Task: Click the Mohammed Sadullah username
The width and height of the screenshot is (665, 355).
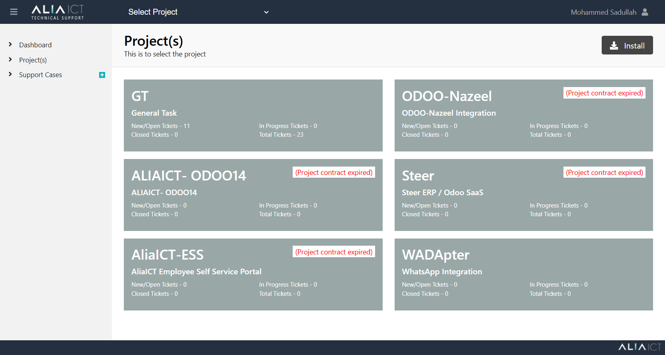Action: [x=603, y=12]
